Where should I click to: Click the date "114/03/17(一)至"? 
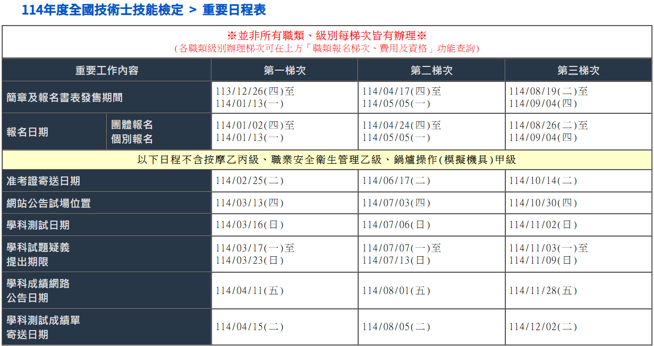(255, 248)
